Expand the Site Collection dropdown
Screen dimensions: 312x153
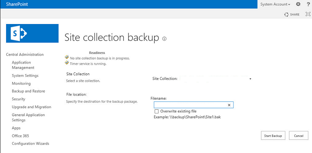click(250, 79)
